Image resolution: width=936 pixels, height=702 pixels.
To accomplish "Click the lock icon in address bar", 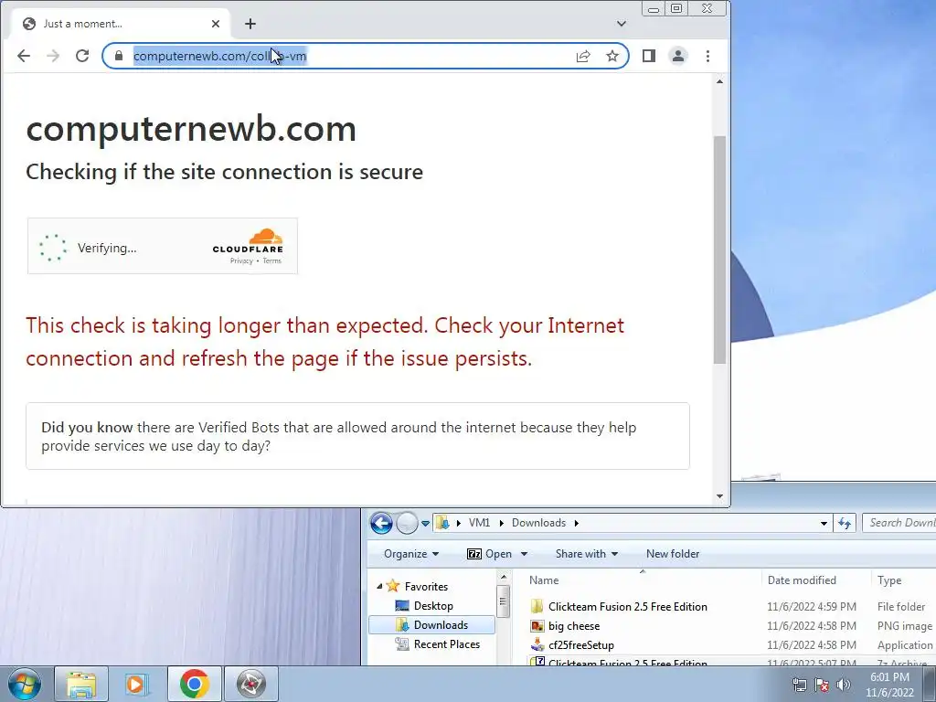I will pyautogui.click(x=119, y=56).
